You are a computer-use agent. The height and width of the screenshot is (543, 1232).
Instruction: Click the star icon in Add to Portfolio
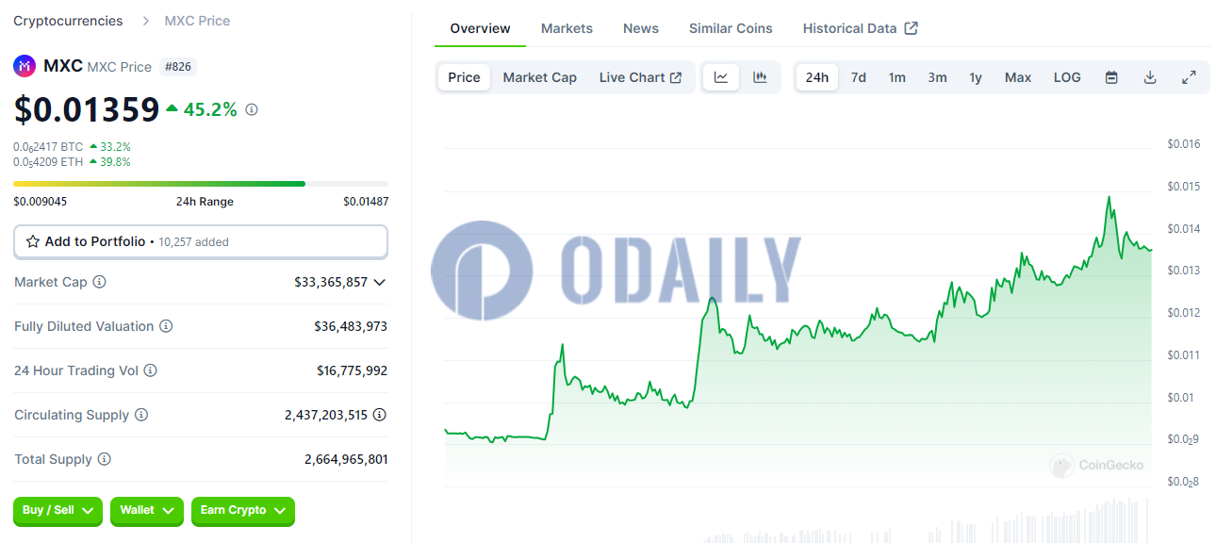33,242
